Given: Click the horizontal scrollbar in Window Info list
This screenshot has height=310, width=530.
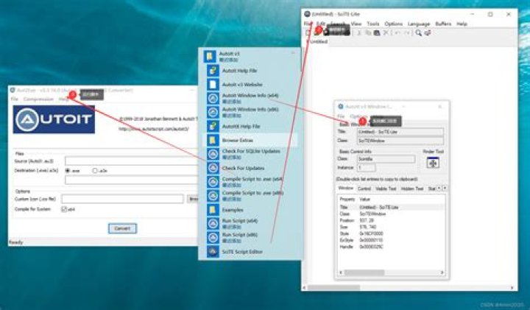Looking at the screenshot, I should click(x=392, y=272).
